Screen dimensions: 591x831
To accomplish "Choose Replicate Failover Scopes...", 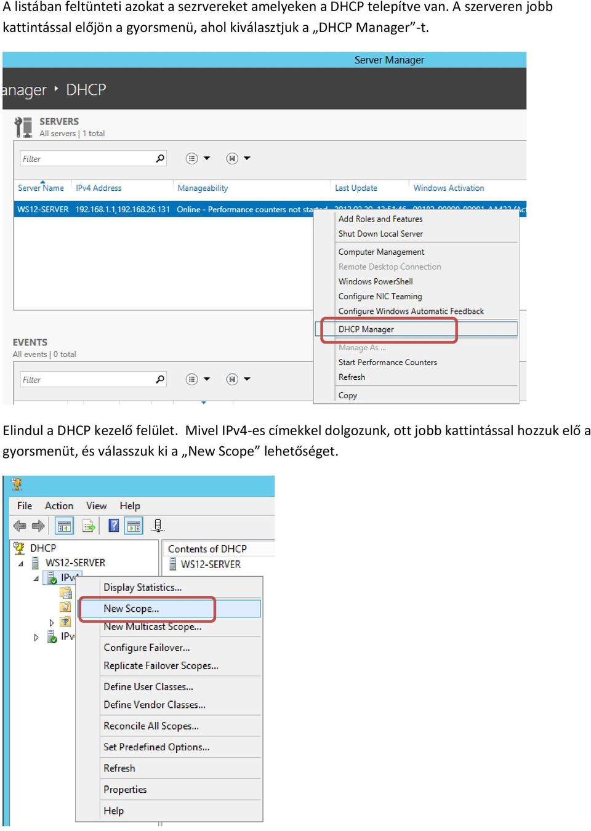I will (x=161, y=665).
